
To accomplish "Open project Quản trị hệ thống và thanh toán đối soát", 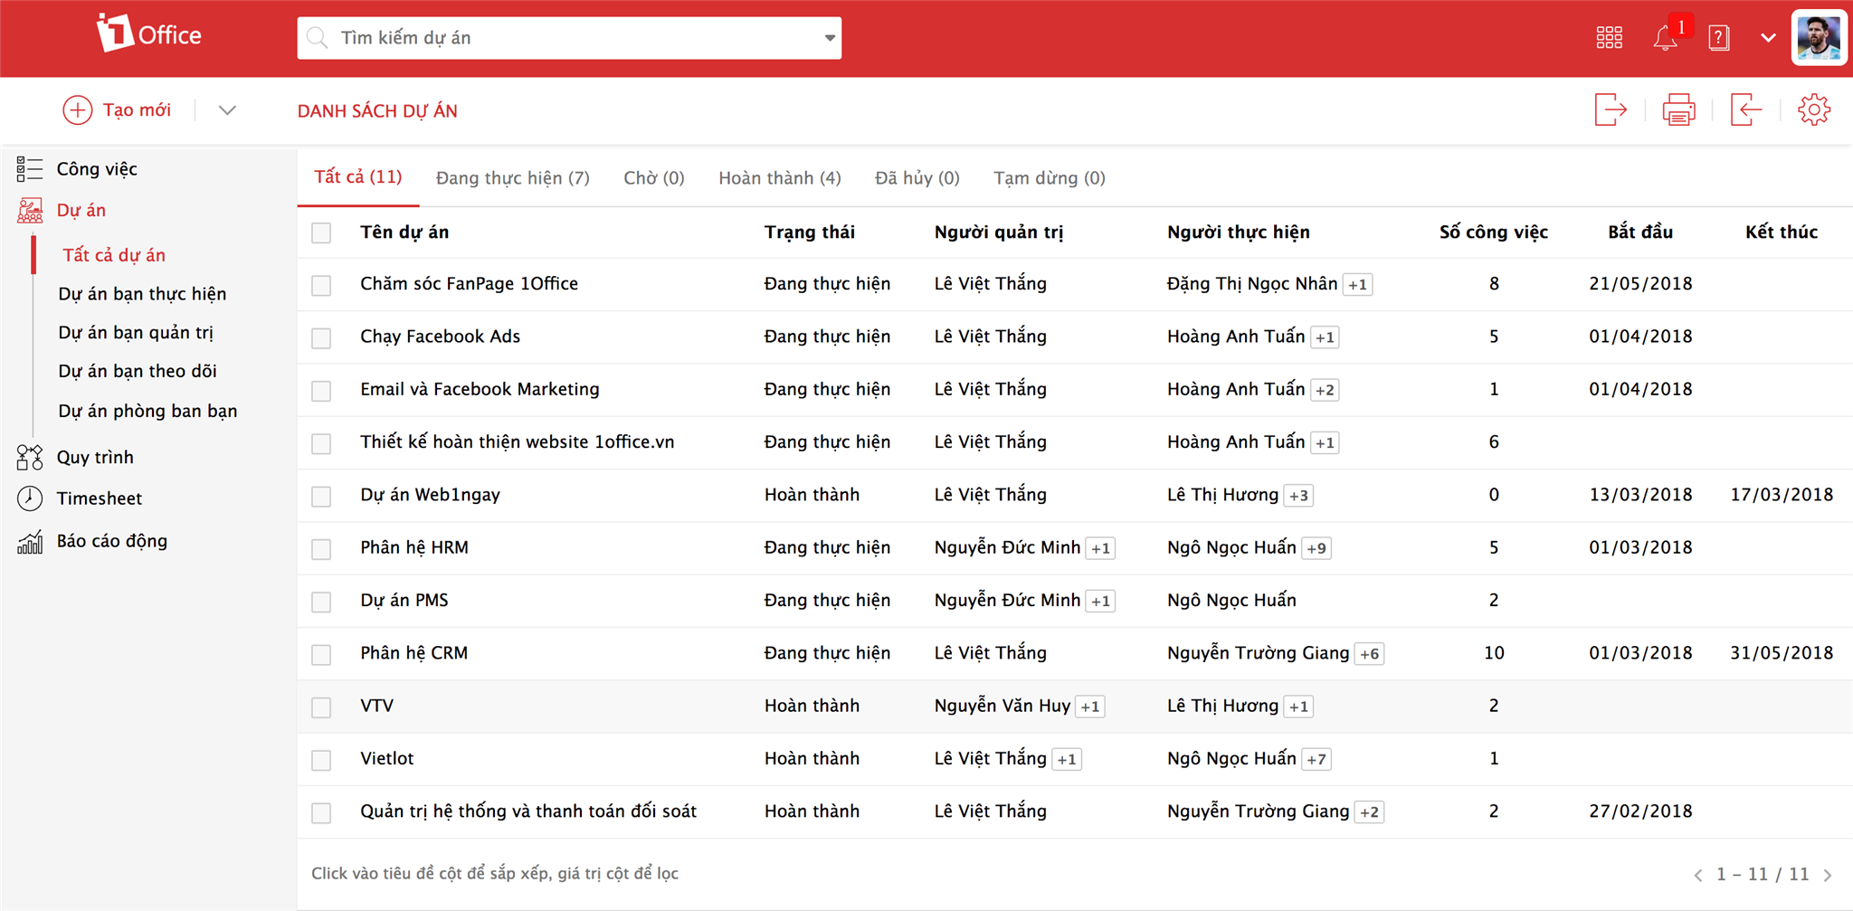I will tap(528, 811).
